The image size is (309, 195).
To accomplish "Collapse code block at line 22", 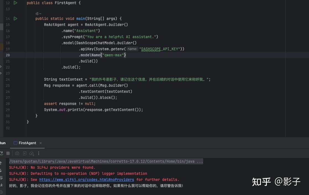I will pyautogui.click(x=1, y=67).
